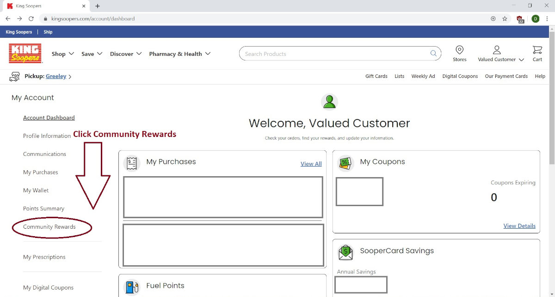Select Community Rewards in sidebar

click(x=49, y=227)
